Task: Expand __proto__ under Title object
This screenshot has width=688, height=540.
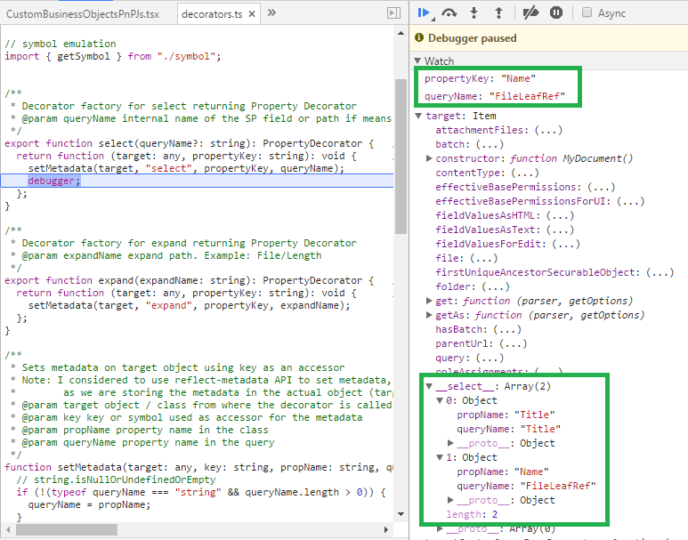Action: [450, 443]
